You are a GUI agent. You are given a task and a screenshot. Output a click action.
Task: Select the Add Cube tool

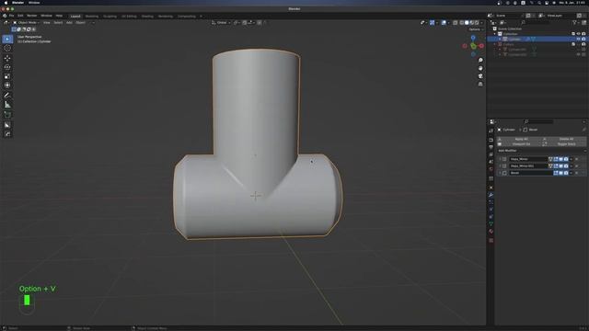point(7,115)
